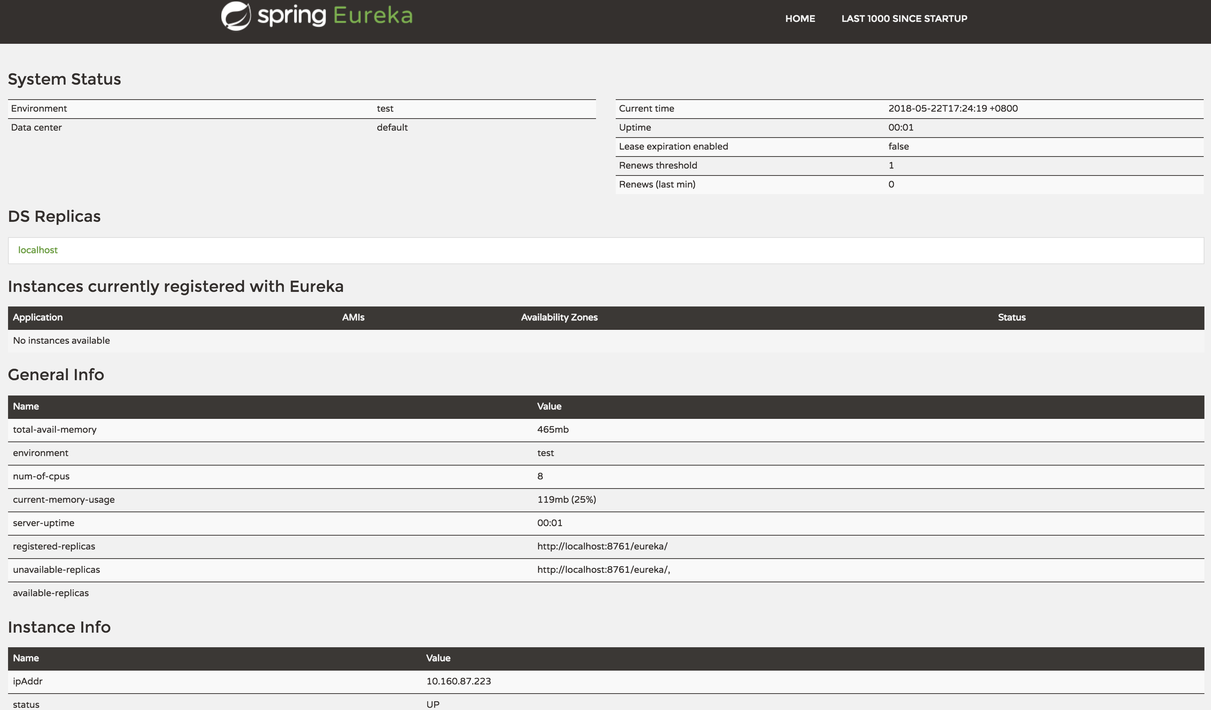Click the Status column header
This screenshot has width=1211, height=710.
tap(1011, 317)
